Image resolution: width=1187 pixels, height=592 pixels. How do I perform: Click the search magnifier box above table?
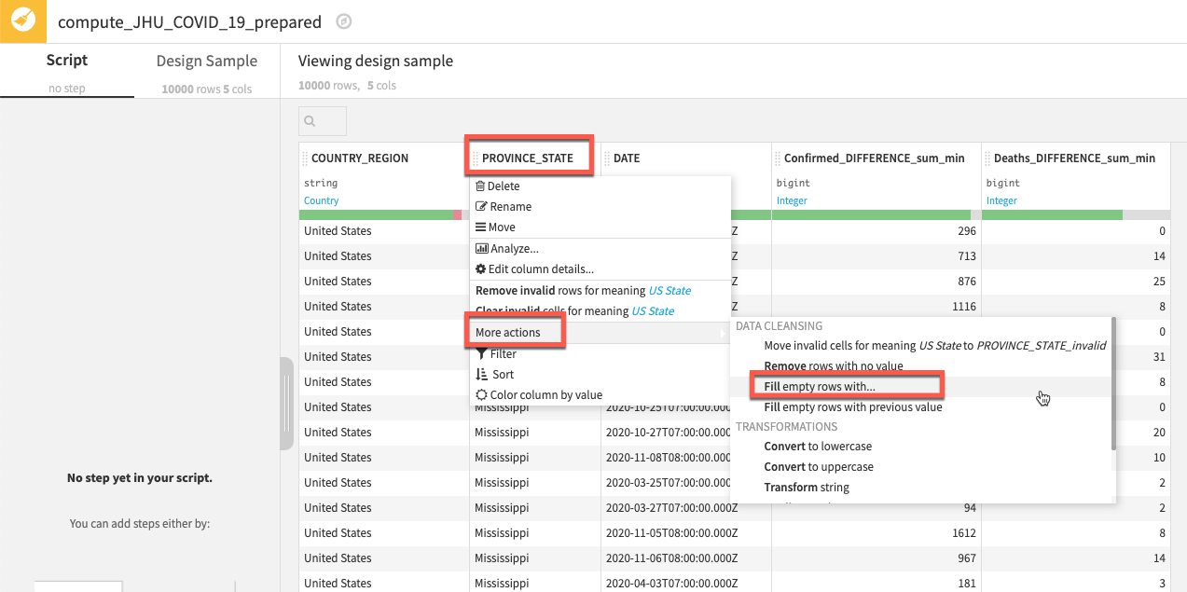pyautogui.click(x=323, y=121)
